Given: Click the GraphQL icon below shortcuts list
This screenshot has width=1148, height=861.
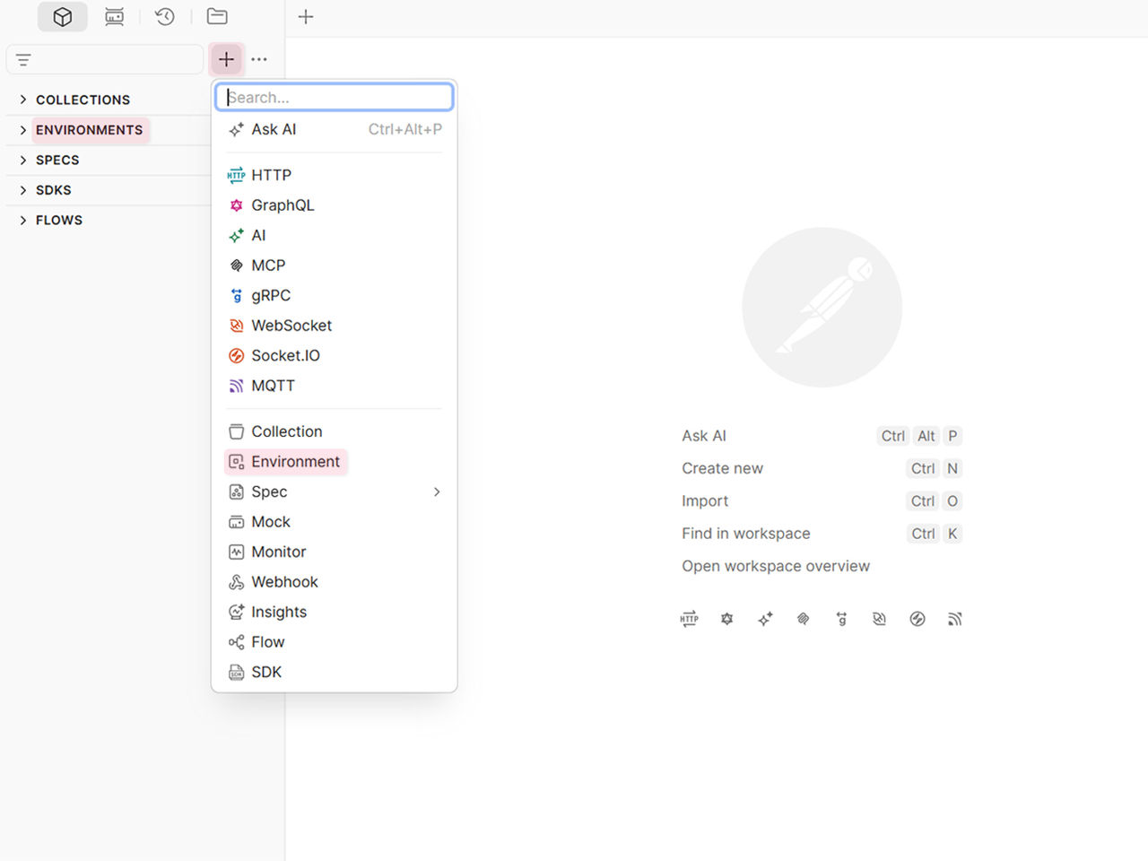Looking at the screenshot, I should (727, 619).
